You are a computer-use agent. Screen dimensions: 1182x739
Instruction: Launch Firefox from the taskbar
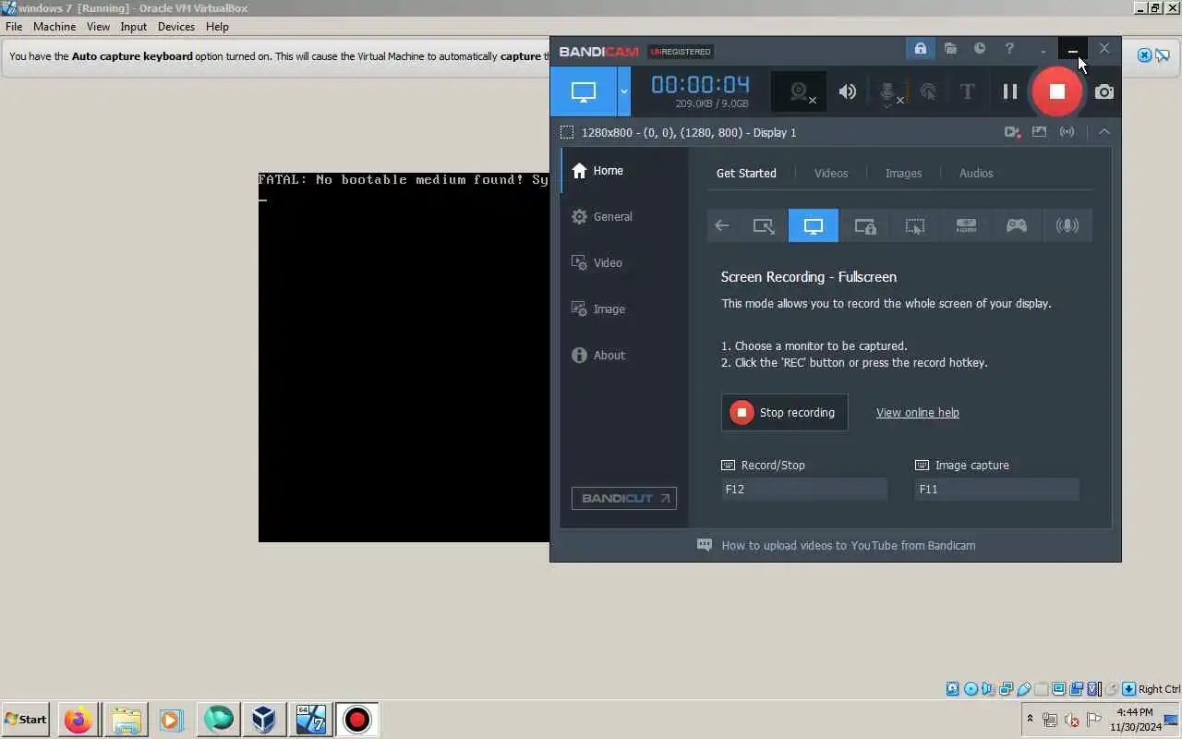point(78,719)
